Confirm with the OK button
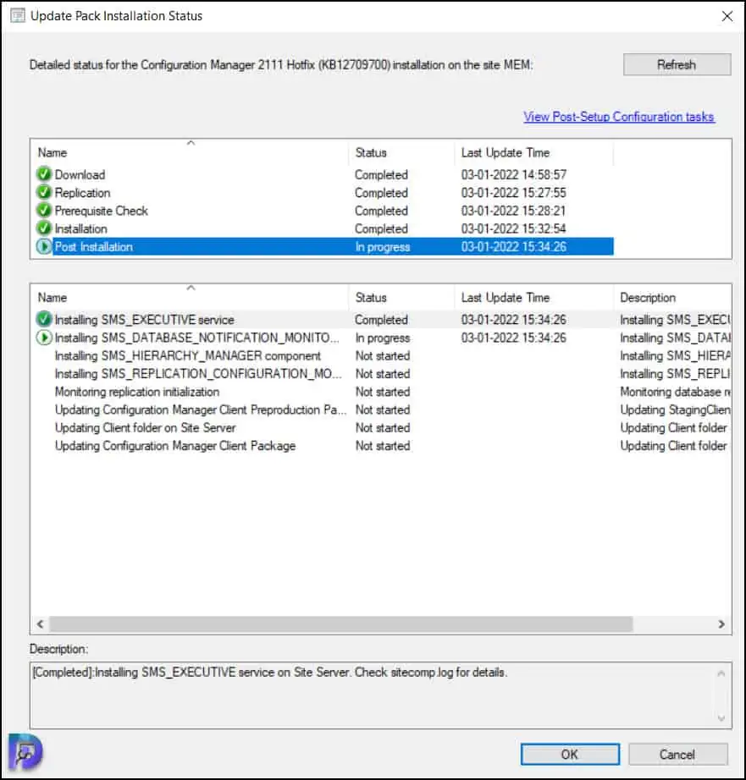The image size is (746, 780). 570,754
